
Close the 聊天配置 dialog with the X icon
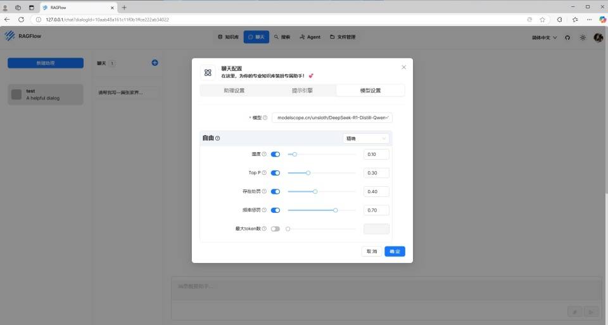point(403,67)
